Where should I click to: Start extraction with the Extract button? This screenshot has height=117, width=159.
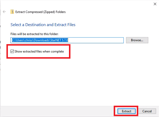(127, 111)
